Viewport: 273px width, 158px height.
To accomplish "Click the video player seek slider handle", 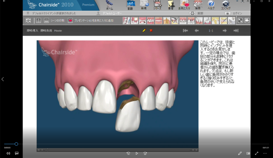I will [x=16, y=144].
